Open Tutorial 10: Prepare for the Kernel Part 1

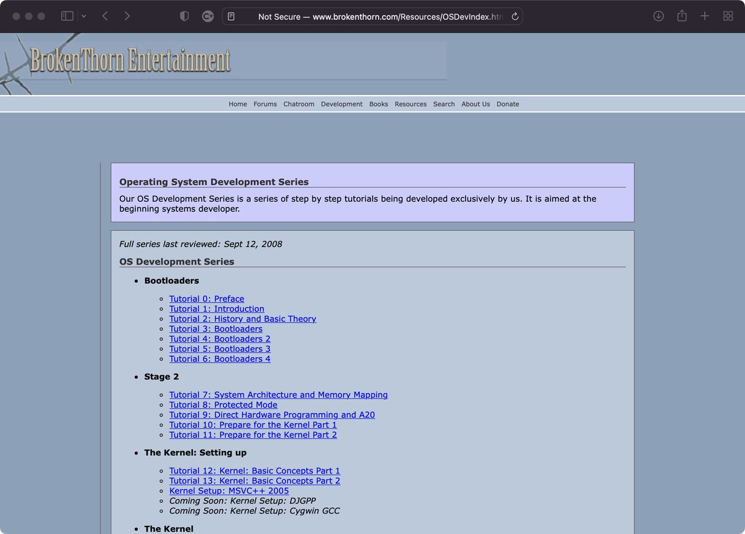pyautogui.click(x=253, y=425)
